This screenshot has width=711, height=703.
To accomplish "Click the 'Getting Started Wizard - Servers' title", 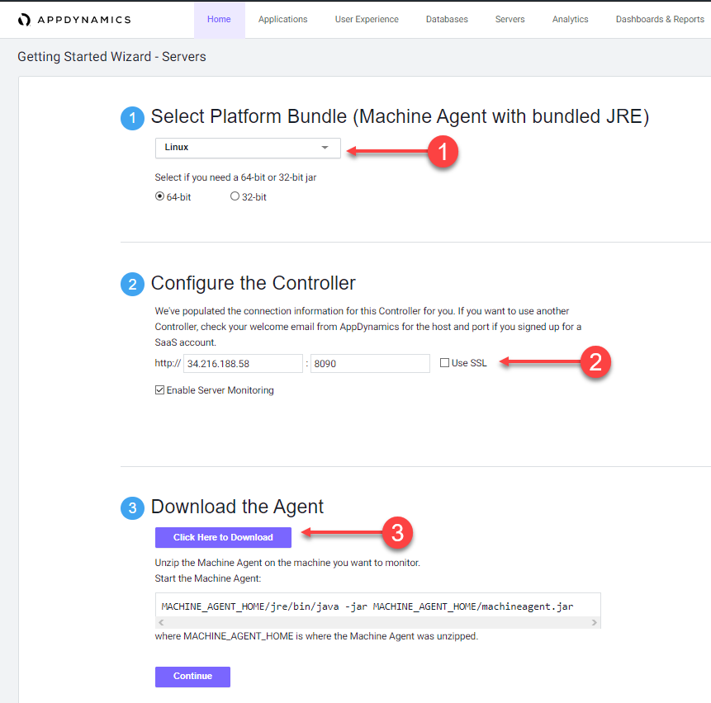I will point(111,57).
